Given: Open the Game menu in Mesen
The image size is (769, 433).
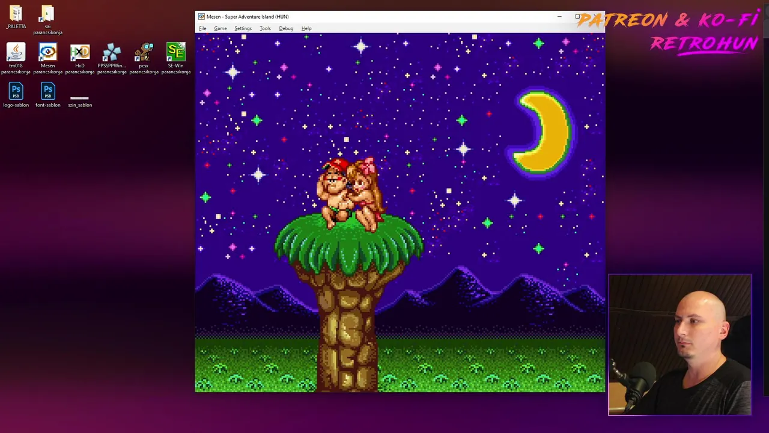Looking at the screenshot, I should [220, 28].
